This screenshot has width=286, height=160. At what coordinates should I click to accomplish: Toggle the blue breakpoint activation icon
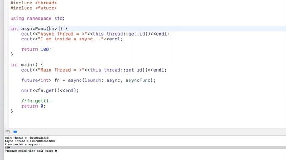(16, 132)
